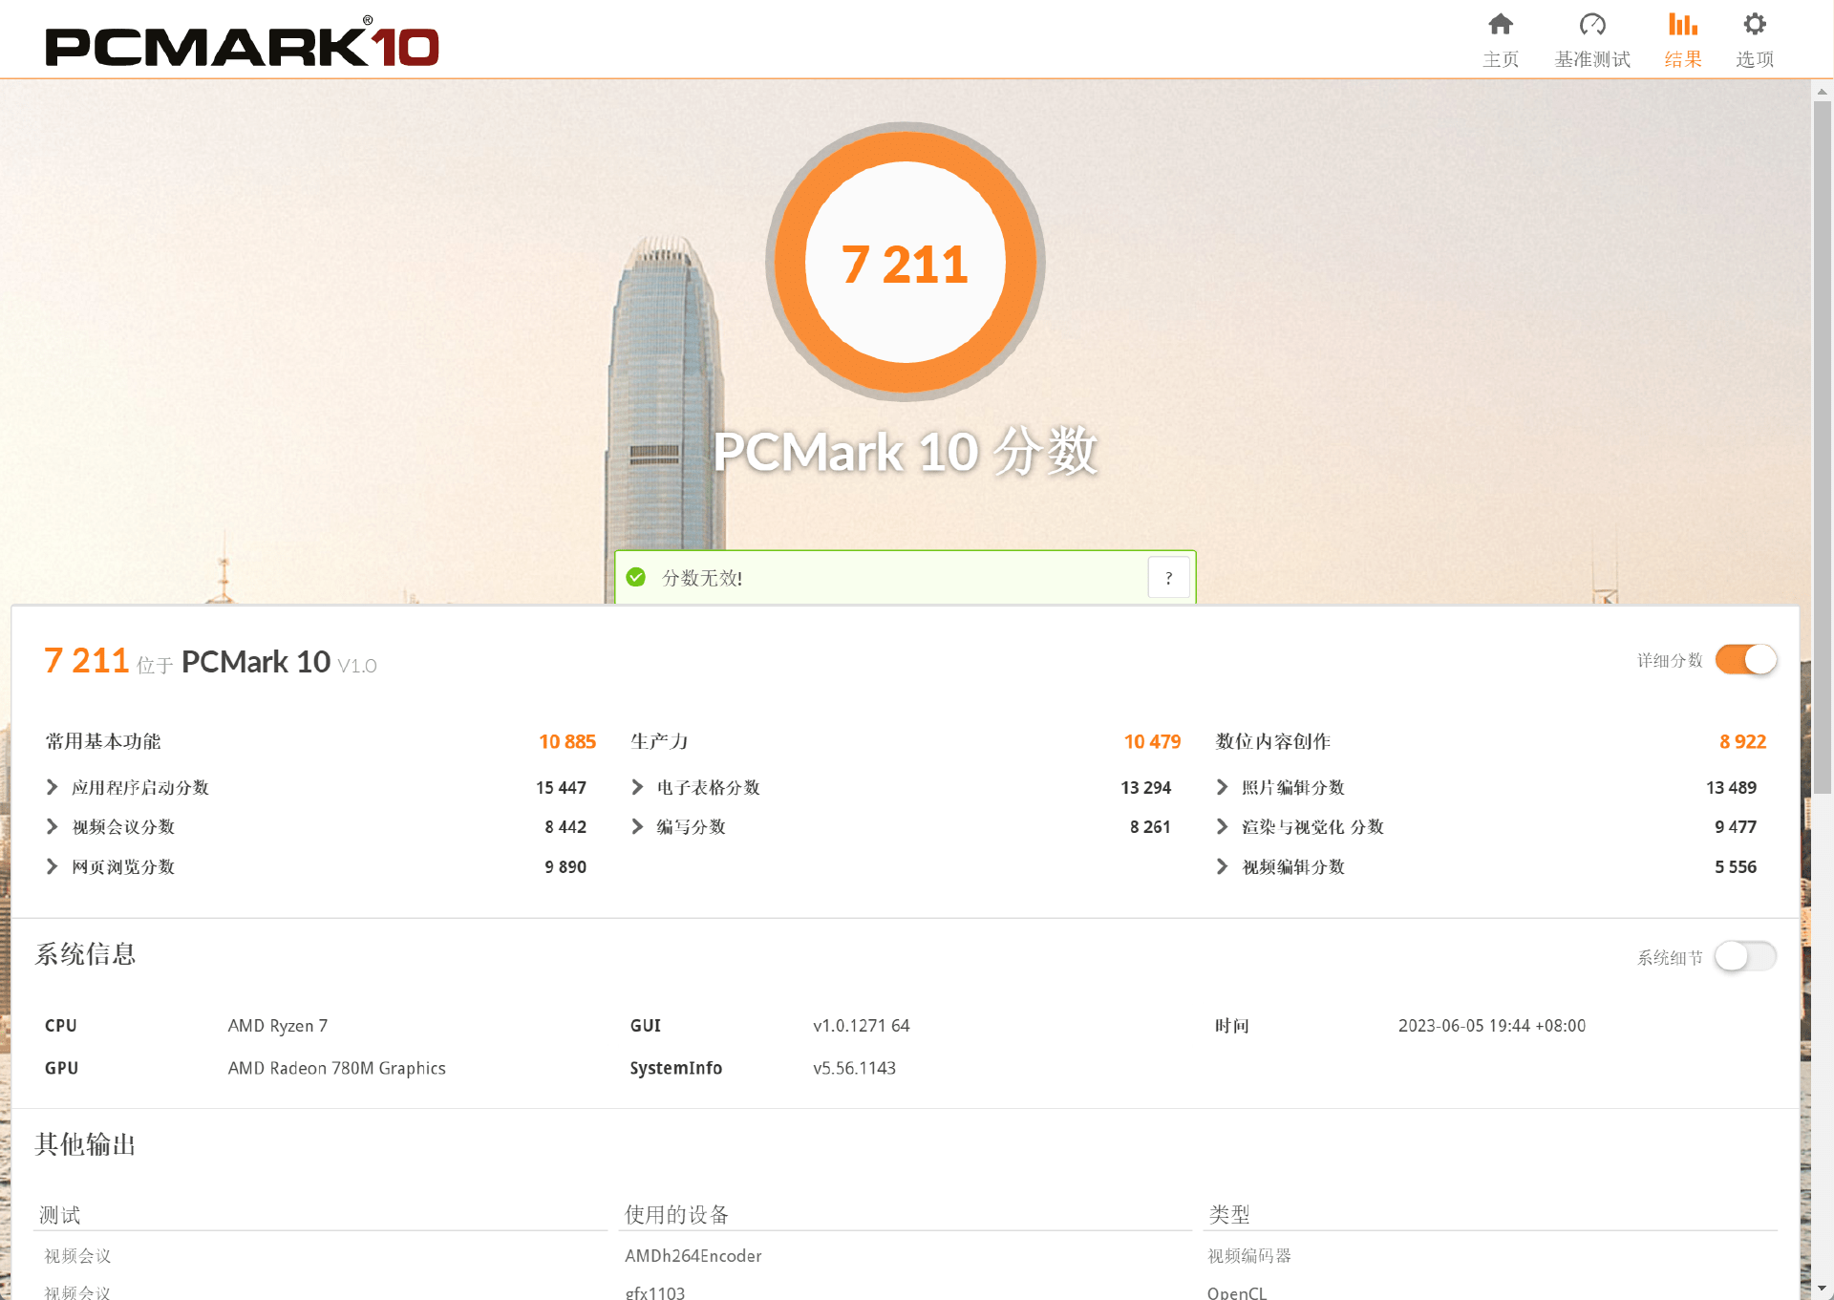Click the 5 556 video editing score value
The image size is (1834, 1300).
click(1735, 866)
